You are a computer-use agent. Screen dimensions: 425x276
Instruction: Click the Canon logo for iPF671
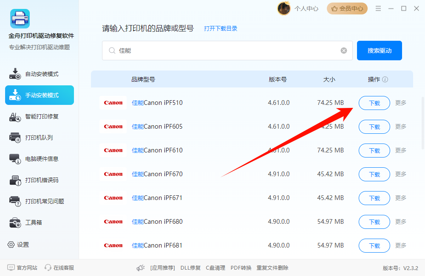pyautogui.click(x=113, y=198)
